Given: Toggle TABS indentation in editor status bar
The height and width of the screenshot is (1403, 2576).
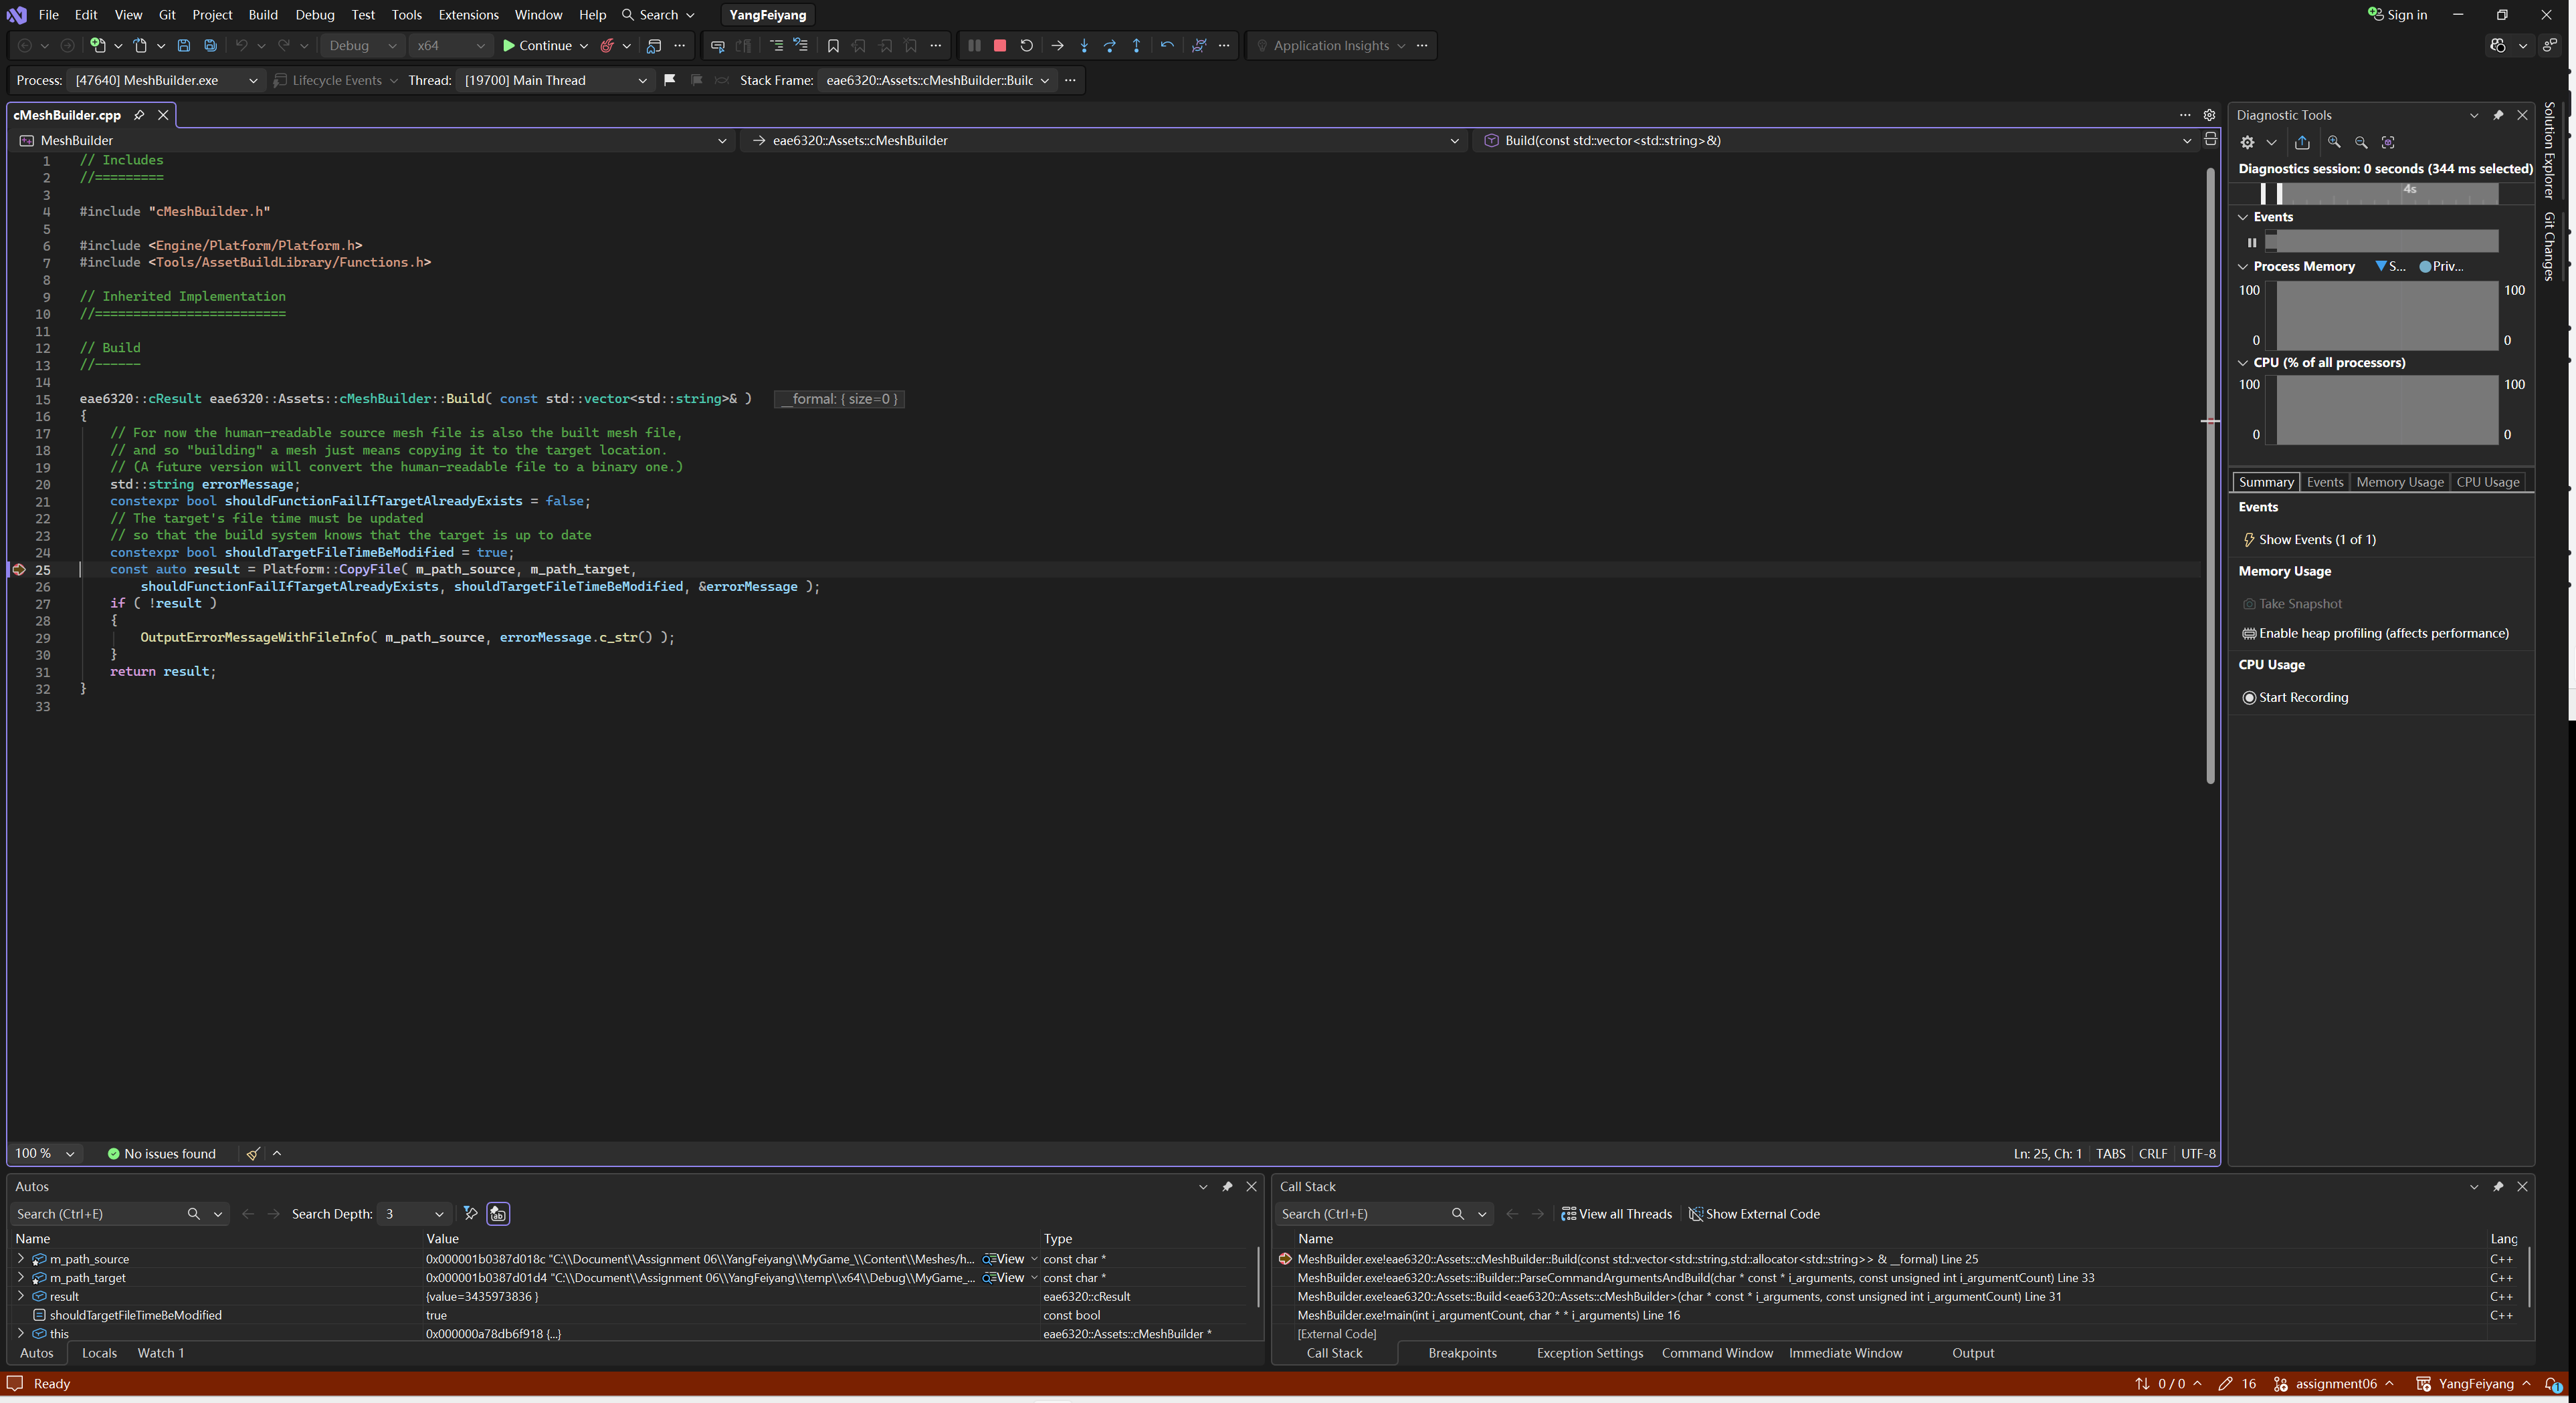Looking at the screenshot, I should coord(2110,1153).
